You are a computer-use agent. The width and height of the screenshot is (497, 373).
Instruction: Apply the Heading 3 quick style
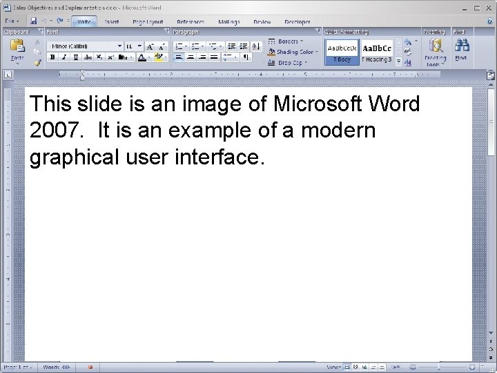pyautogui.click(x=377, y=52)
